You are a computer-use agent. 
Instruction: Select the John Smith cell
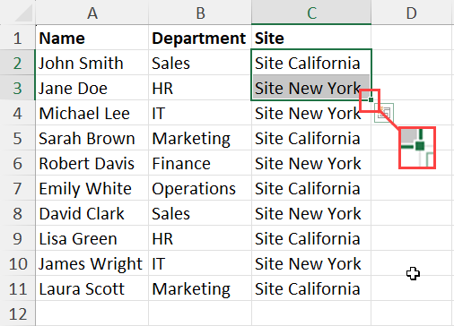pos(92,63)
